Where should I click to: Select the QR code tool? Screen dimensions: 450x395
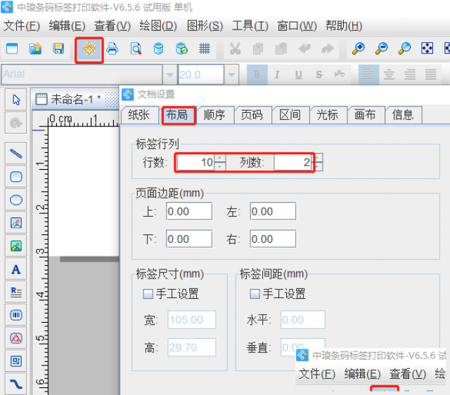point(16,361)
